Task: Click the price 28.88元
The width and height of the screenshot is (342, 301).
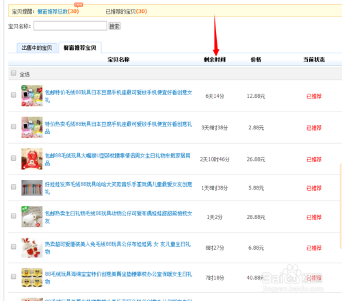Action: tap(256, 217)
